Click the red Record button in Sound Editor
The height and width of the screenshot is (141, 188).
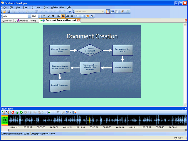(x=13, y=112)
